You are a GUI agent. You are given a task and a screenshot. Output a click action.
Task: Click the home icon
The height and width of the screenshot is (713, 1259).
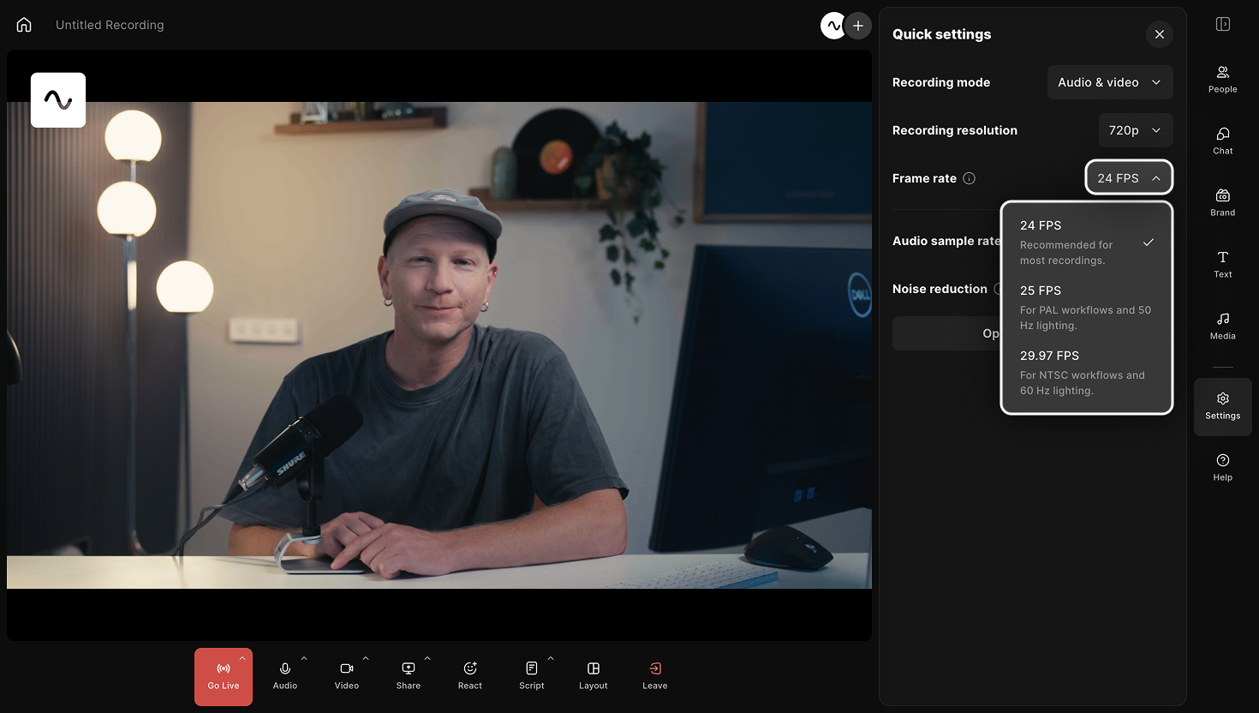(24, 25)
